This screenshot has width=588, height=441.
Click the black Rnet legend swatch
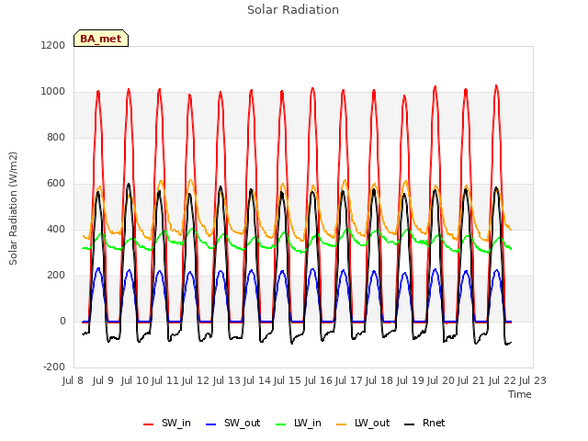point(410,424)
